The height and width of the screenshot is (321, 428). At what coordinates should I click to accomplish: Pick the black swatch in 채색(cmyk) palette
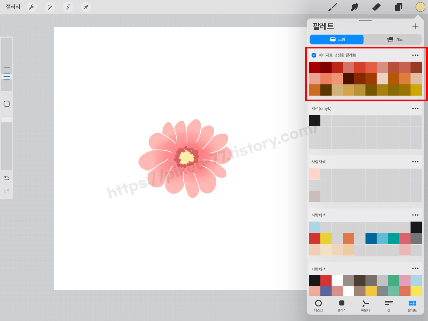315,121
